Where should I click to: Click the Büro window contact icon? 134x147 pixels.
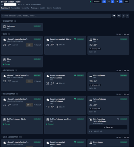pyautogui.click(x=4, y=60)
